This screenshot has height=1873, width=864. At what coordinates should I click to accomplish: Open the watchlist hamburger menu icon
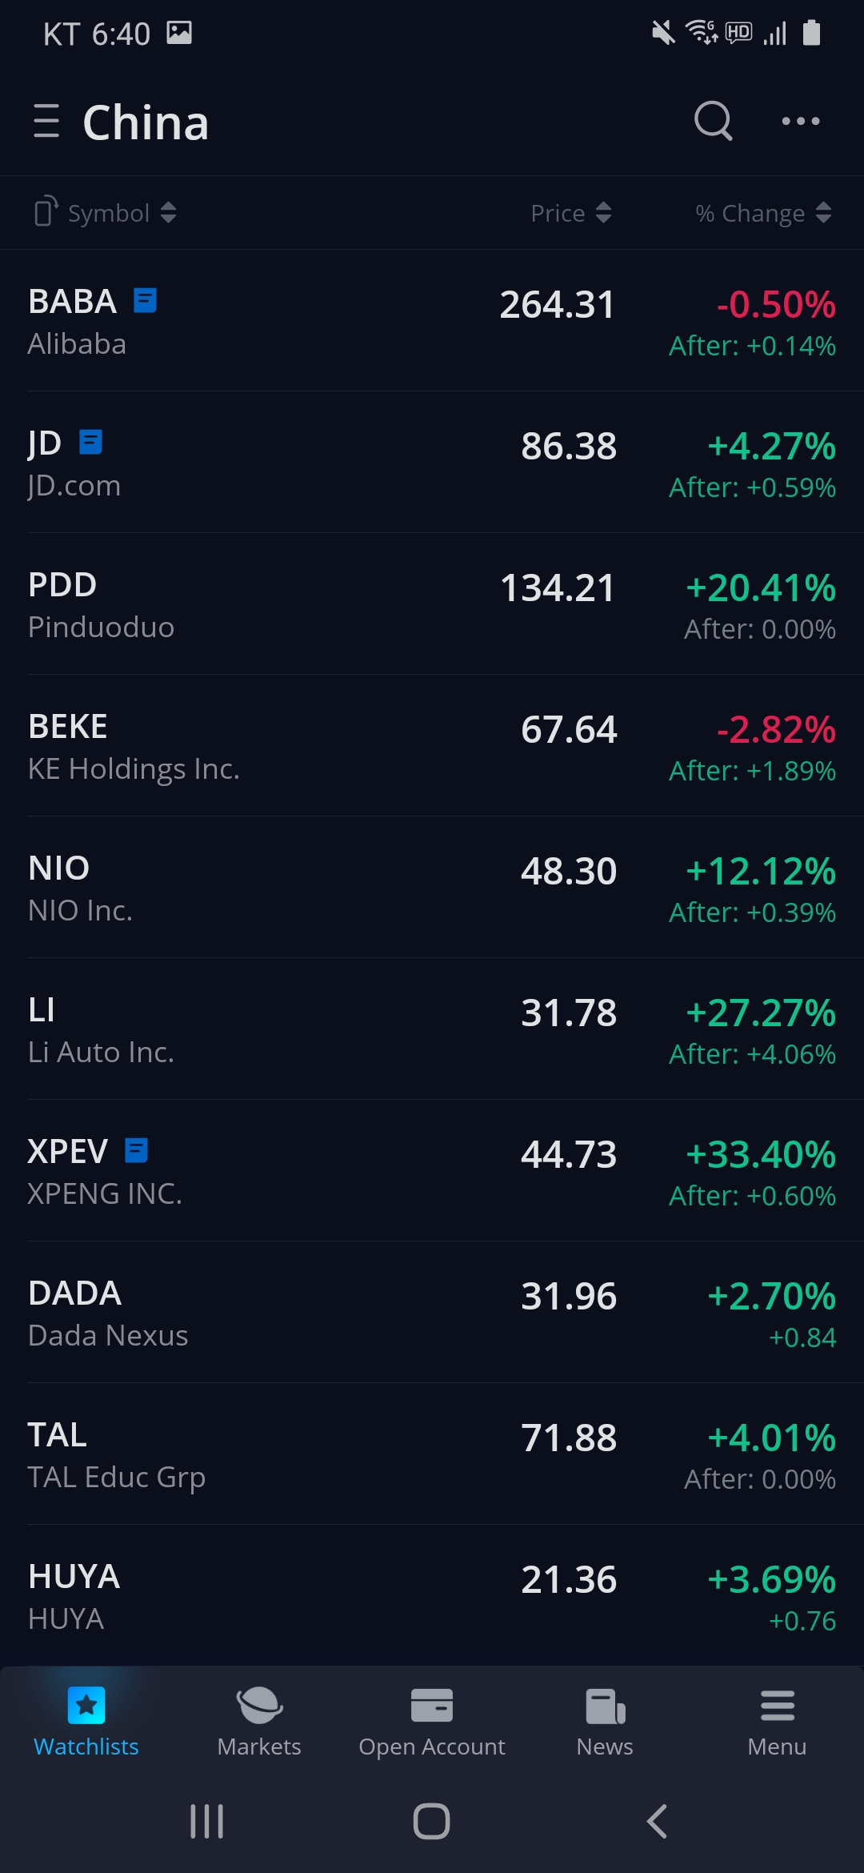pos(46,121)
